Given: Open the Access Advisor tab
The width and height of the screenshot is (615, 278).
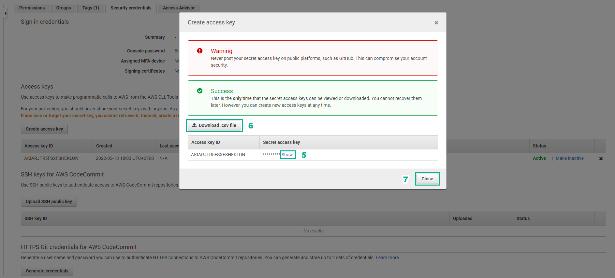Looking at the screenshot, I should 179,8.
